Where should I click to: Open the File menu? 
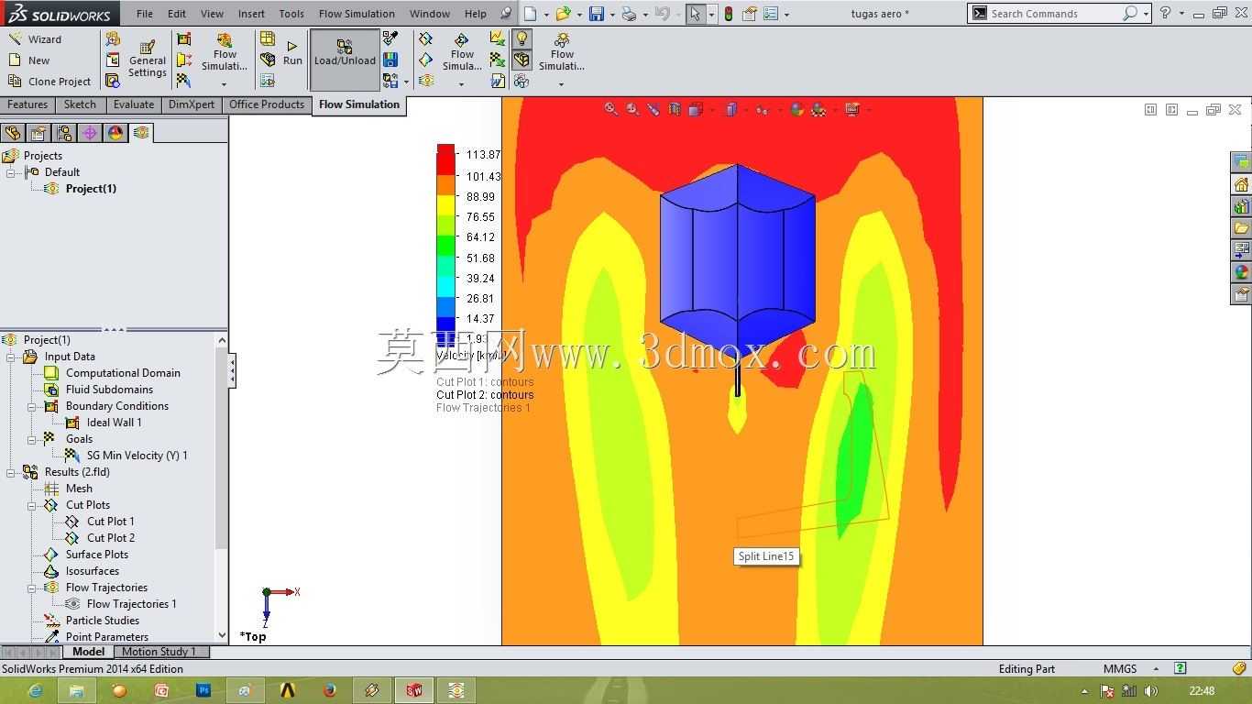click(x=145, y=14)
